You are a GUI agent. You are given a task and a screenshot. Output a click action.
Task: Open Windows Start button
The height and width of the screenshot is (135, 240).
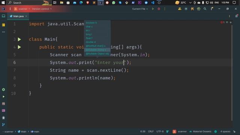(3, 3)
